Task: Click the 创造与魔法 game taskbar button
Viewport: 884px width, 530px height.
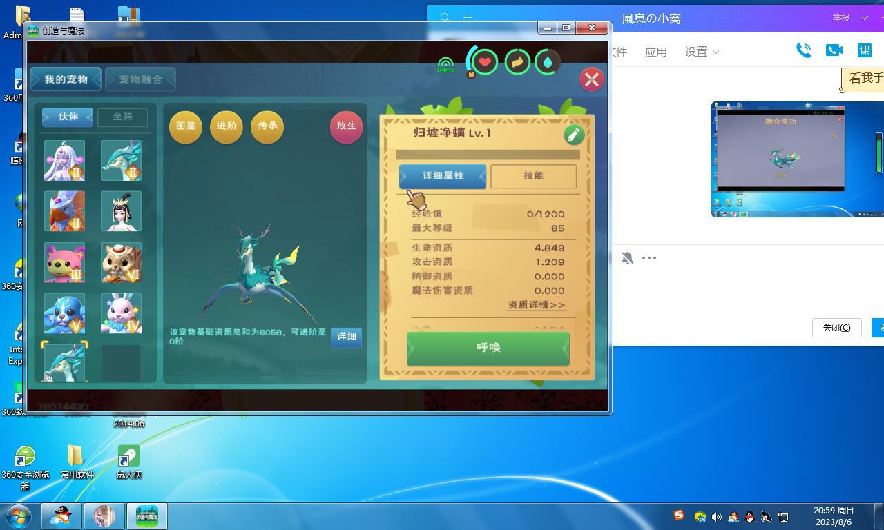Action: tap(146, 516)
